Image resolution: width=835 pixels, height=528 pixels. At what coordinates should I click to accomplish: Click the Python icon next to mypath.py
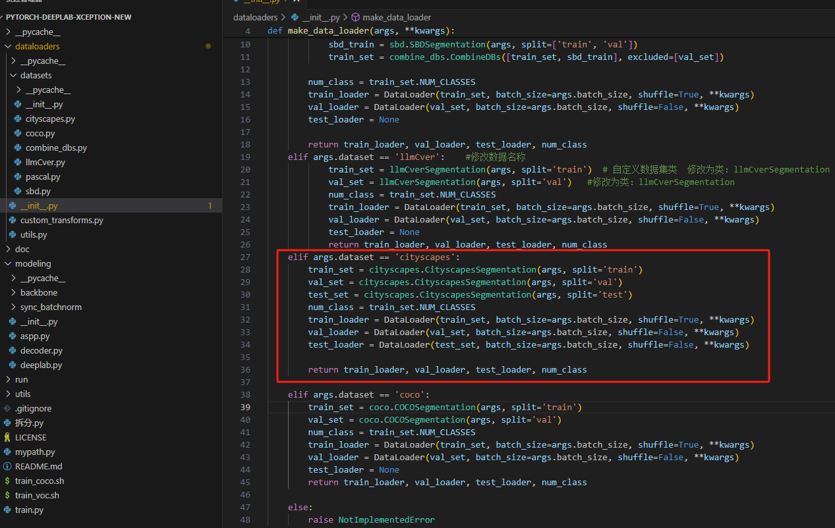8,452
